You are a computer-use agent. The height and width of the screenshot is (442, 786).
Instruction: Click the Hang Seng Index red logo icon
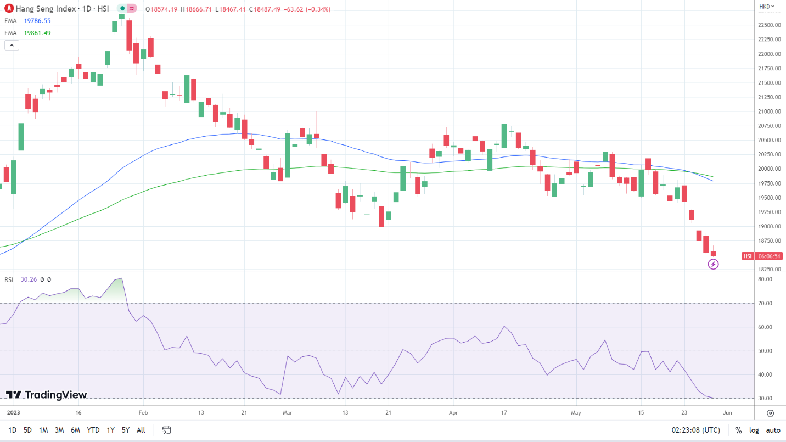click(x=9, y=9)
